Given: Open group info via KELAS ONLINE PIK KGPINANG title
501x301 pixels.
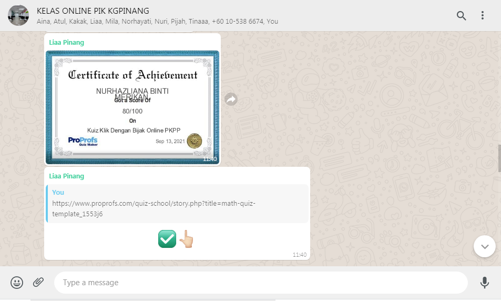Looking at the screenshot, I should tap(93, 11).
